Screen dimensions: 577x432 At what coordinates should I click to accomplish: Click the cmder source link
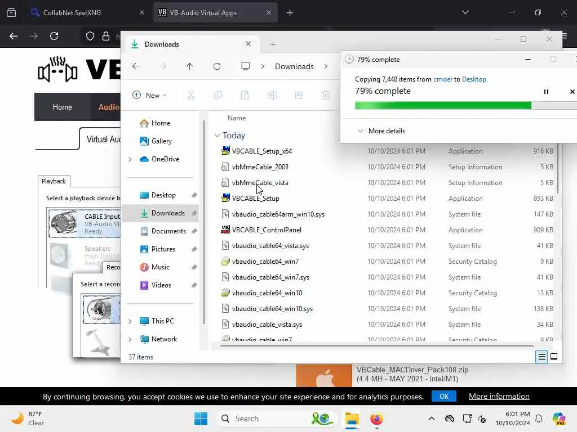click(443, 79)
